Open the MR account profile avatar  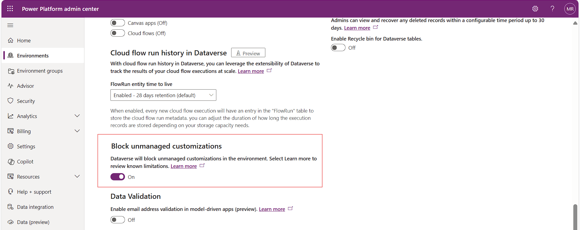click(570, 9)
